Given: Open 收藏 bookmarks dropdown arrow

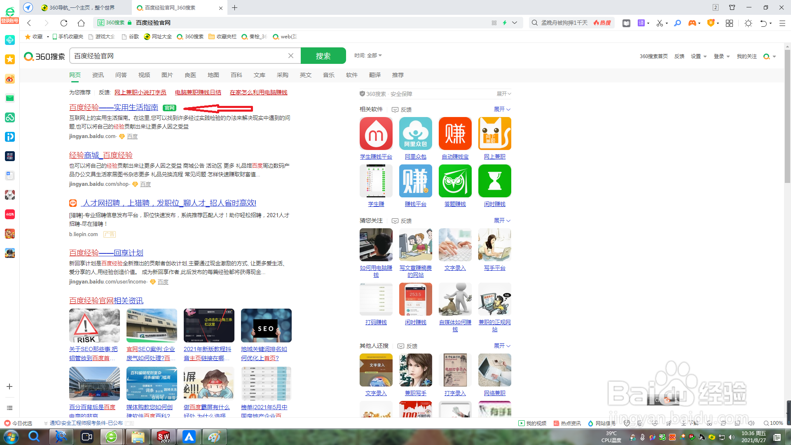Looking at the screenshot, I should tap(48, 37).
